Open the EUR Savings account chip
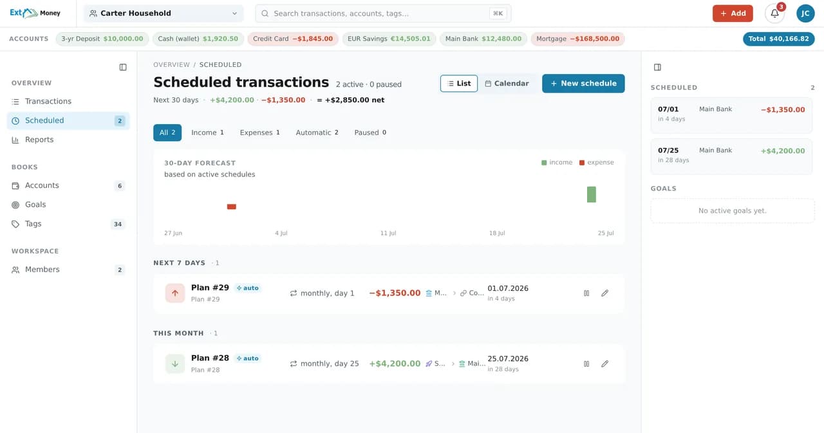Image resolution: width=824 pixels, height=433 pixels. point(389,39)
